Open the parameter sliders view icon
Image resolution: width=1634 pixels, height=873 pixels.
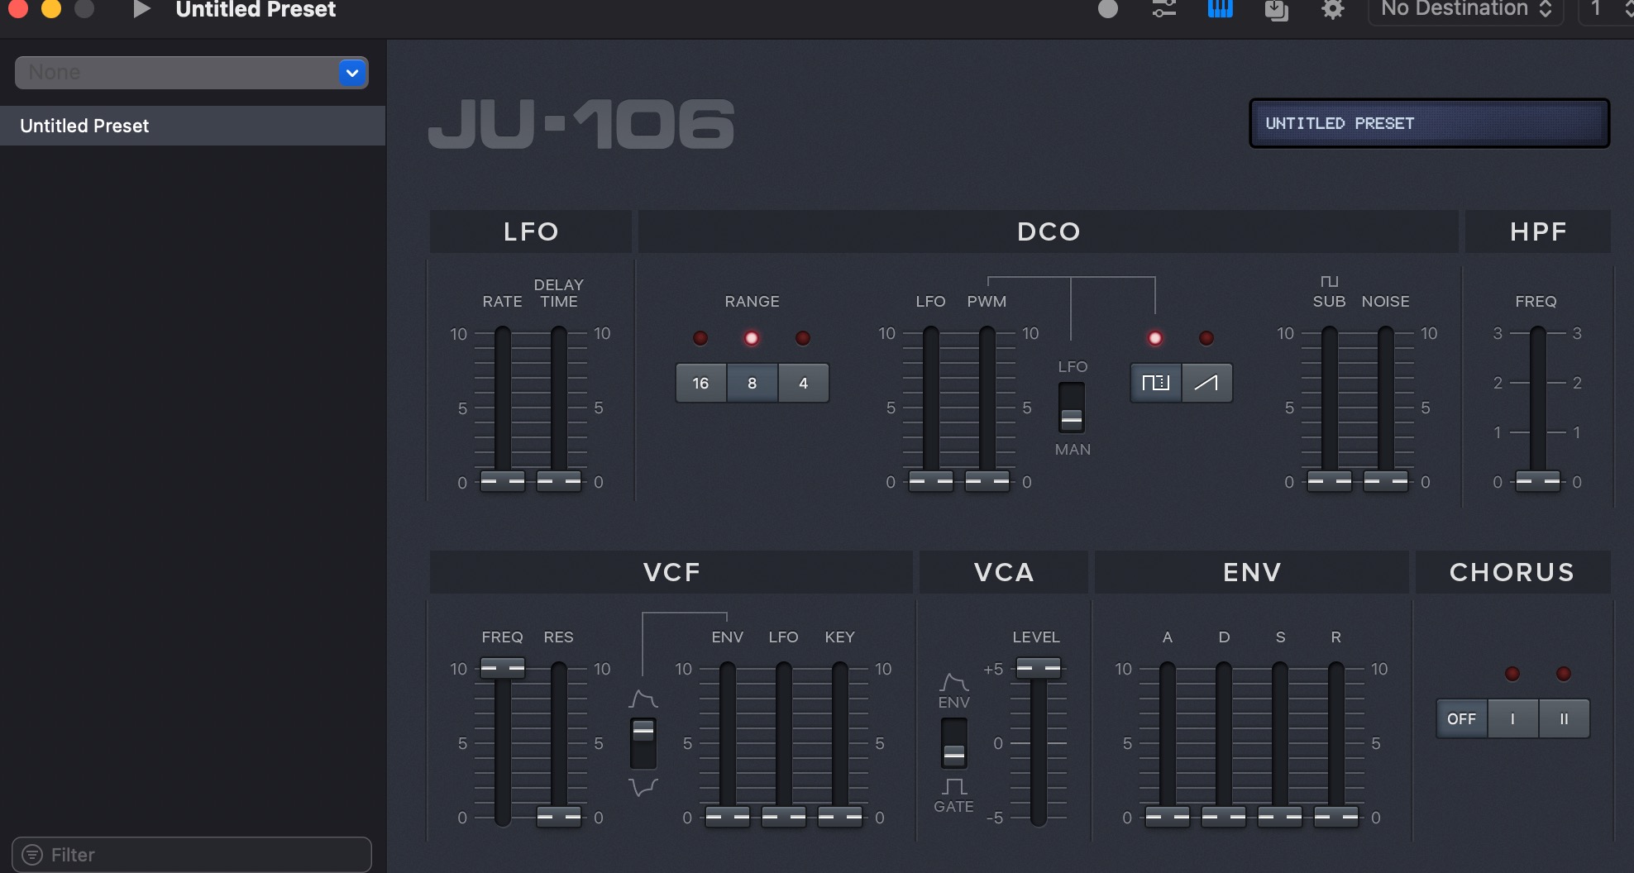[1164, 9]
